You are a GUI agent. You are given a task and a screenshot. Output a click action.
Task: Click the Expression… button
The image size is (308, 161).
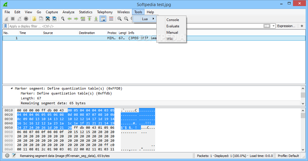point(286,26)
